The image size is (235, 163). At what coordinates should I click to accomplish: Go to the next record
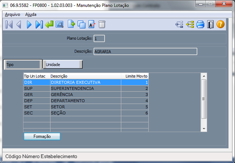coord(29,24)
